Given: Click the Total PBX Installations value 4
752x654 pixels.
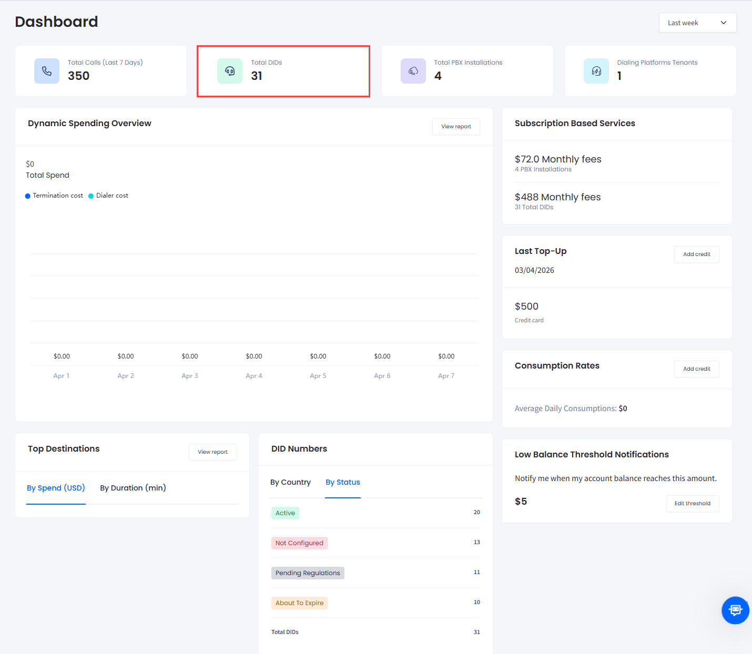Looking at the screenshot, I should coord(438,76).
